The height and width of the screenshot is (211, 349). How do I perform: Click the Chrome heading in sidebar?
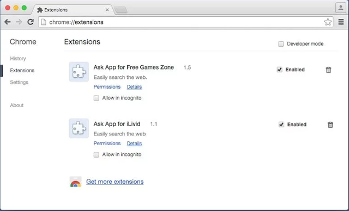pyautogui.click(x=23, y=42)
